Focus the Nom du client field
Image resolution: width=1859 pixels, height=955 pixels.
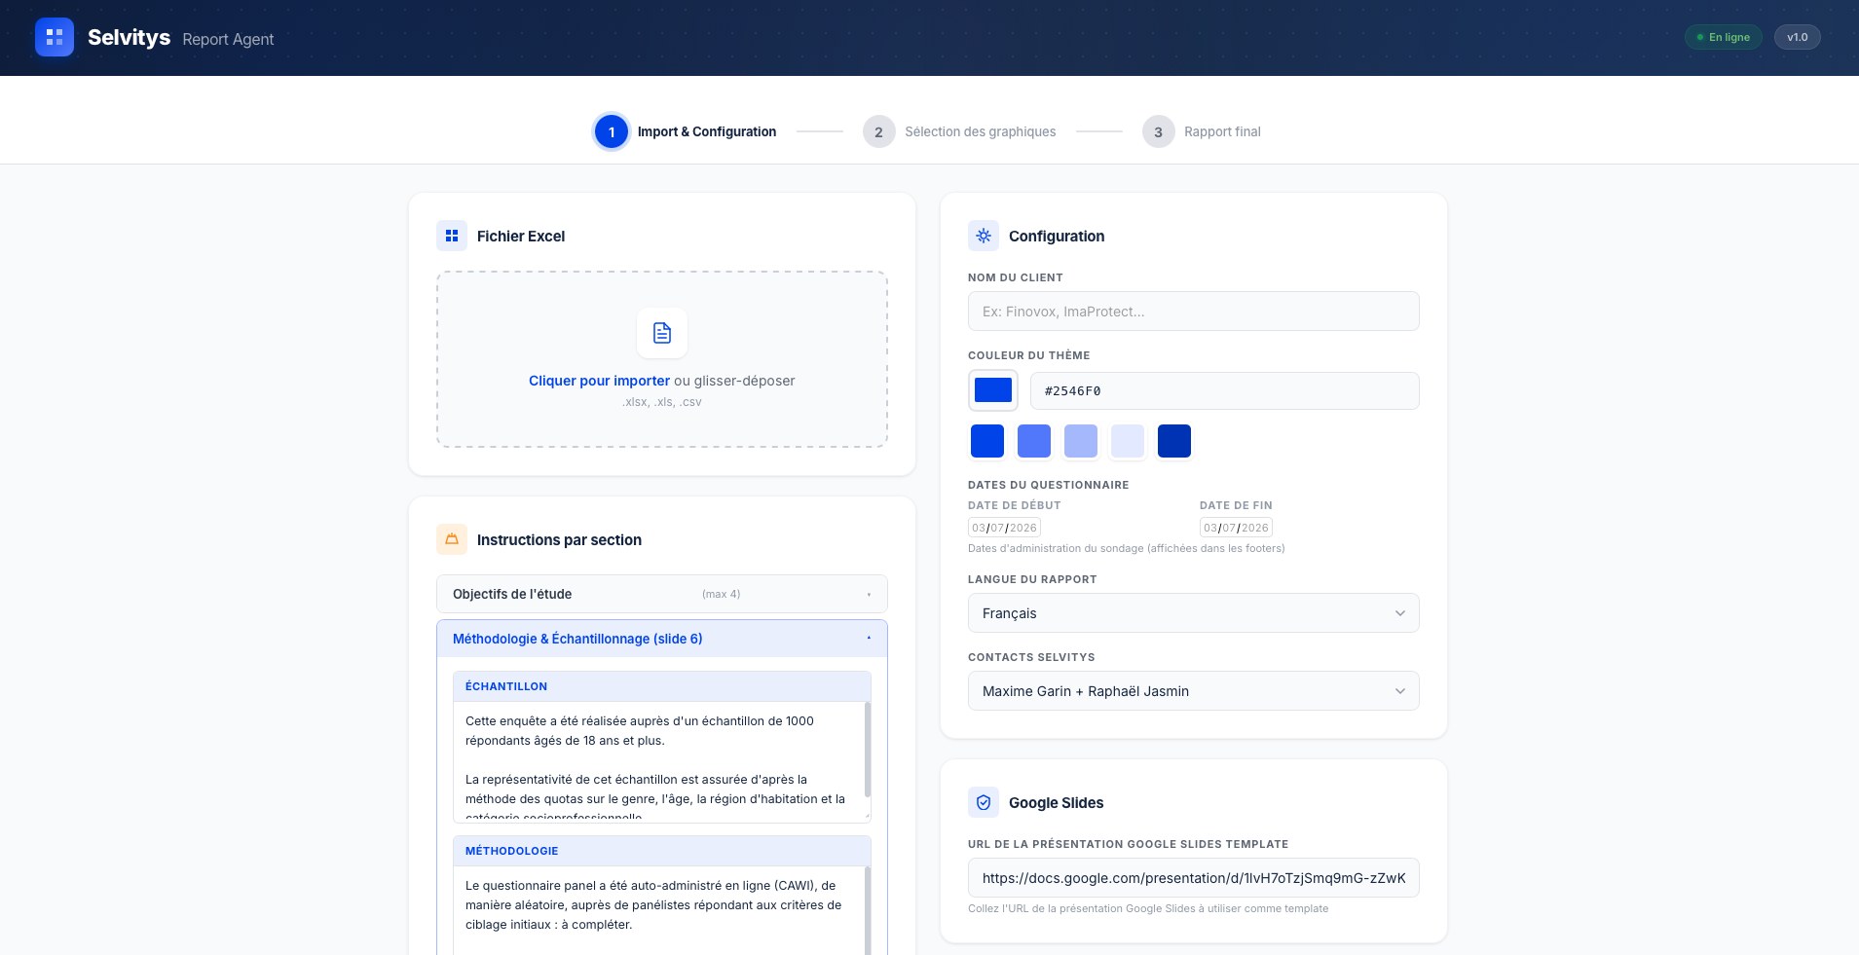(1194, 312)
